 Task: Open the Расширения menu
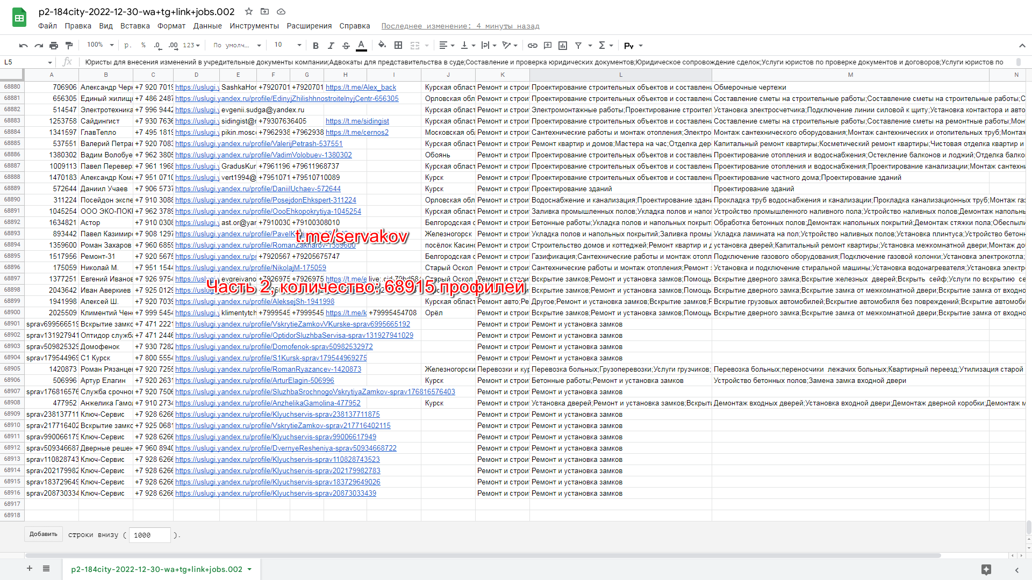(x=309, y=26)
